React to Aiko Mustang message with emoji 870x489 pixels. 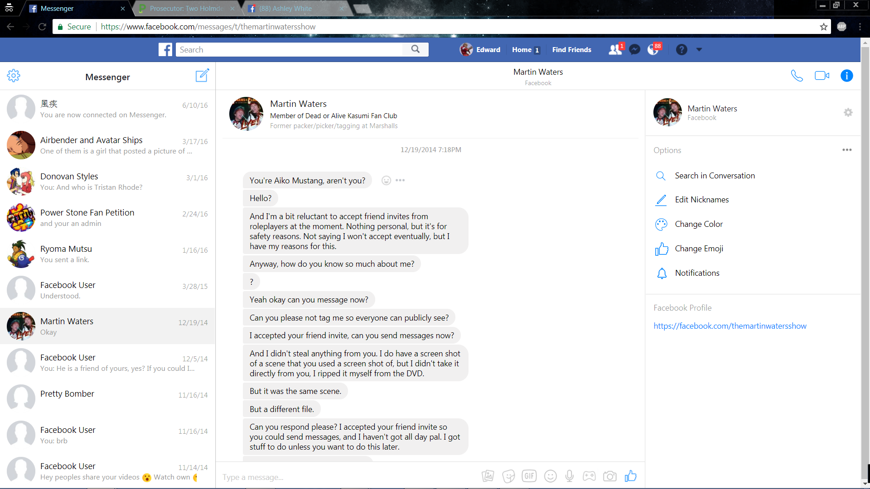[x=386, y=180]
